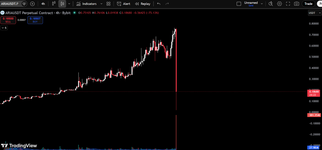Image resolution: width=322 pixels, height=150 pixels.
Task: Expand the chart style dropdown arrow
Action: click(69, 4)
